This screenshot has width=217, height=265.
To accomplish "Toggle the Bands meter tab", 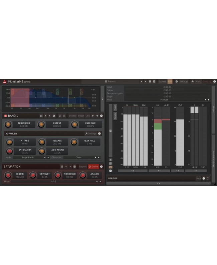I will 115,116.
